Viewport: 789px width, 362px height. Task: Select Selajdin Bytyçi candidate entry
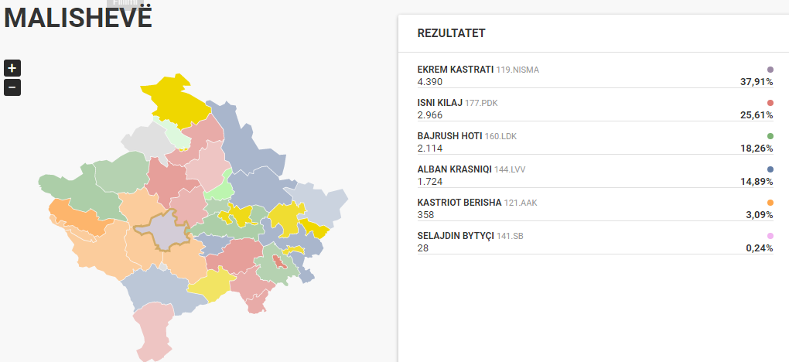[x=596, y=241]
